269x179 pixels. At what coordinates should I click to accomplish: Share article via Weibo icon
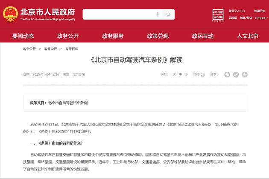click(236, 74)
